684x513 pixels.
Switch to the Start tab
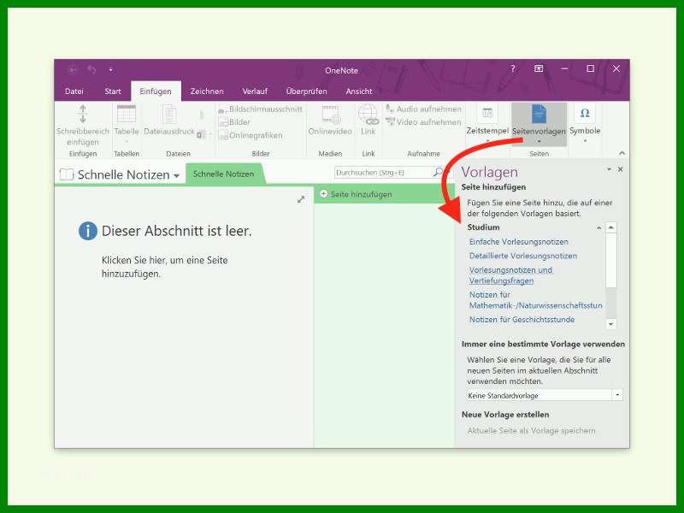(113, 91)
